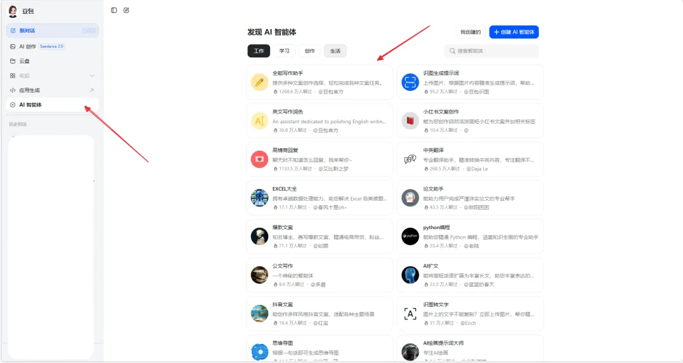Image resolution: width=683 pixels, height=363 pixels.
Task: Click the 爆款文案 avatar
Action: tap(259, 237)
